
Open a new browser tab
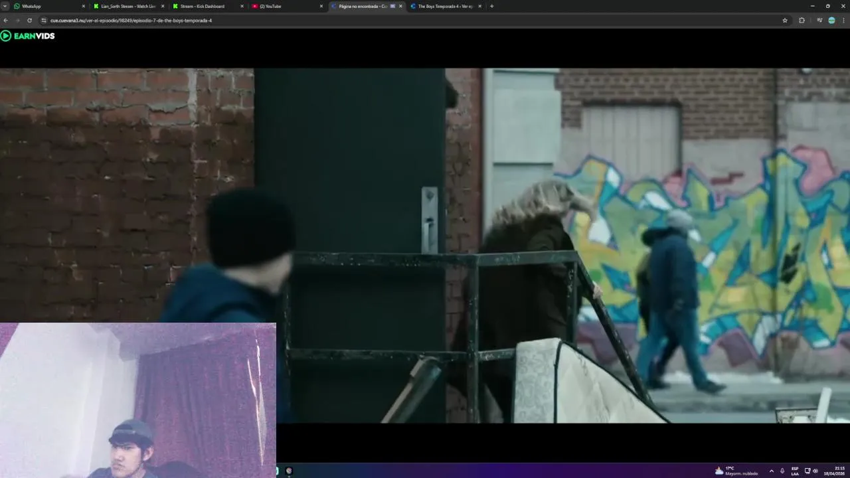point(491,6)
